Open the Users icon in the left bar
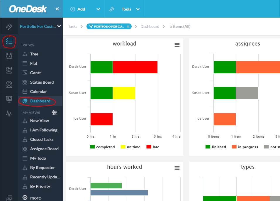 click(x=9, y=84)
